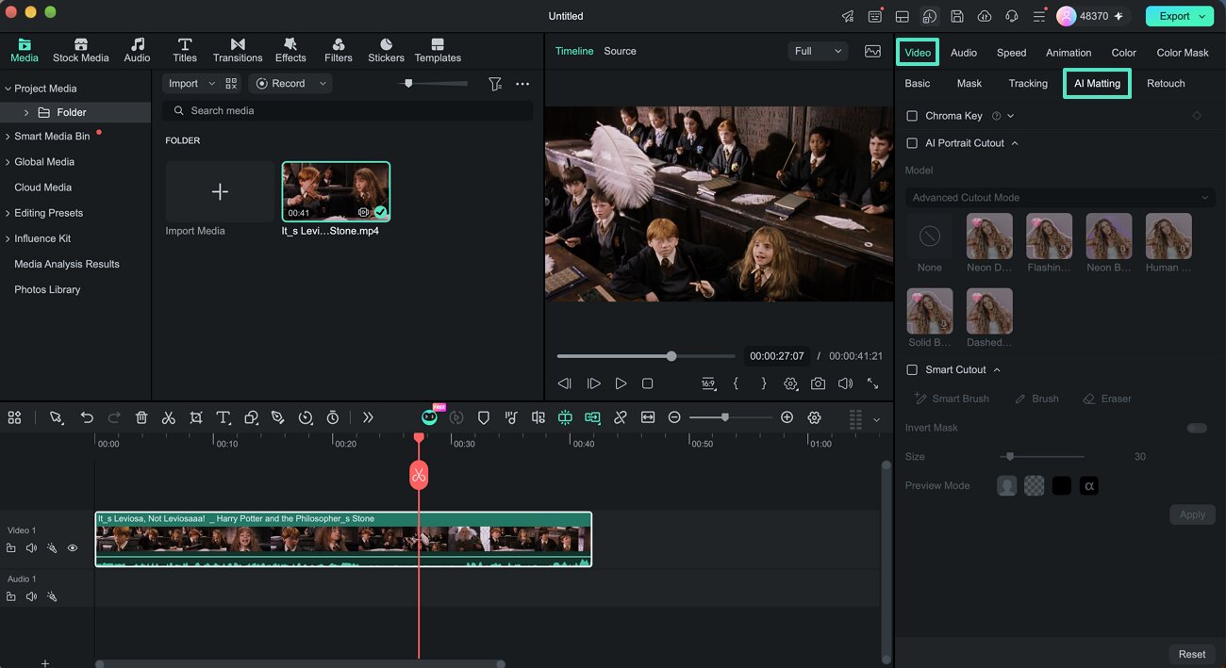Delete the selected clip with trash icon
Viewport: 1226px width, 668px height.
pos(141,417)
